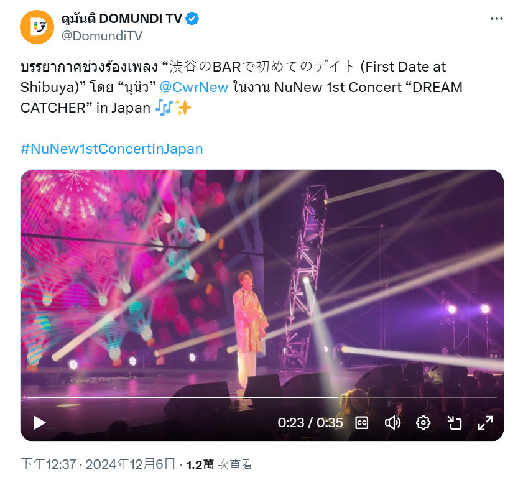518x480 pixels.
Task: Play the concert video
Action: 40,423
